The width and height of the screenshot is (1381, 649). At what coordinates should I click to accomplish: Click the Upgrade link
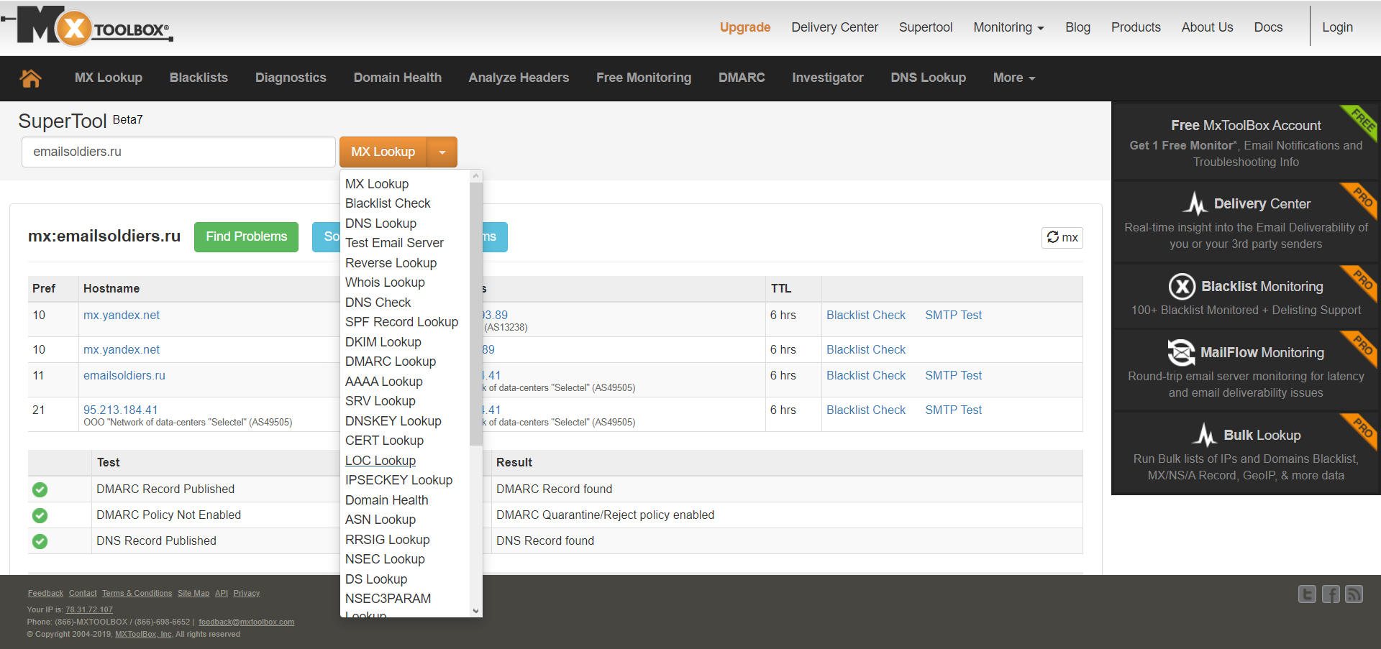745,27
